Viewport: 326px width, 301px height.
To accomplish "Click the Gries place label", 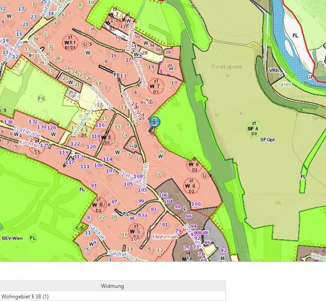I will (284, 84).
